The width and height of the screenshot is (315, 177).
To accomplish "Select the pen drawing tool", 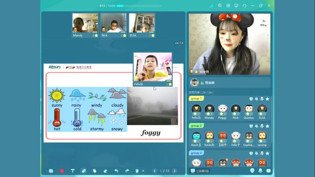I will pyautogui.click(x=84, y=171).
